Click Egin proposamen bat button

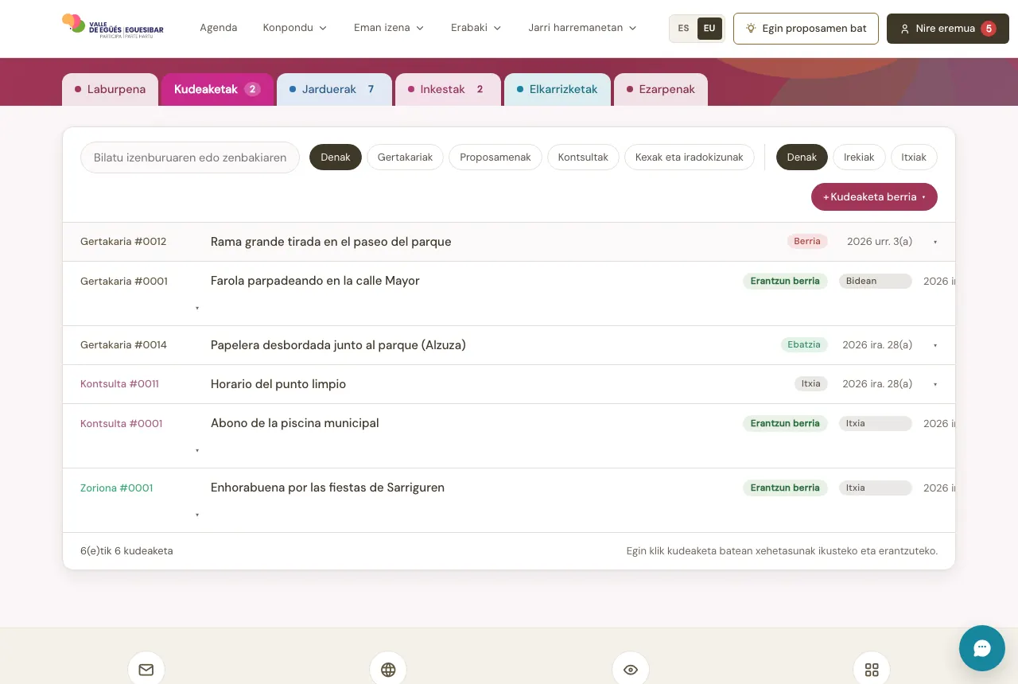pyautogui.click(x=806, y=28)
